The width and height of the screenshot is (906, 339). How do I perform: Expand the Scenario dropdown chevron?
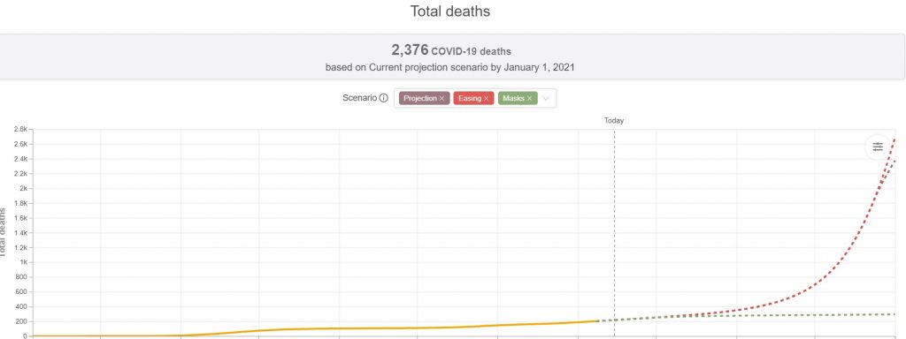coord(546,99)
